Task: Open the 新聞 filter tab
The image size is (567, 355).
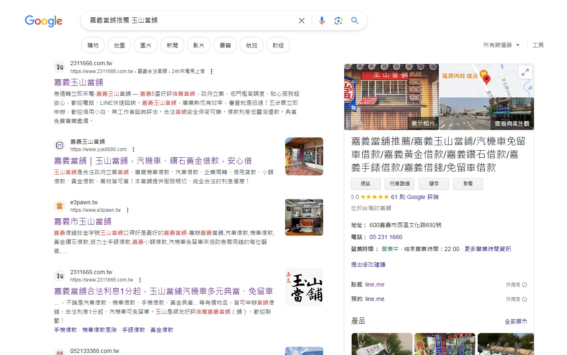Action: [x=172, y=45]
